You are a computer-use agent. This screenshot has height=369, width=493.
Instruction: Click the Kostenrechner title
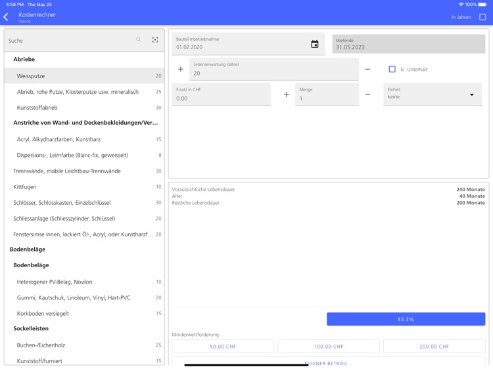pyautogui.click(x=37, y=14)
